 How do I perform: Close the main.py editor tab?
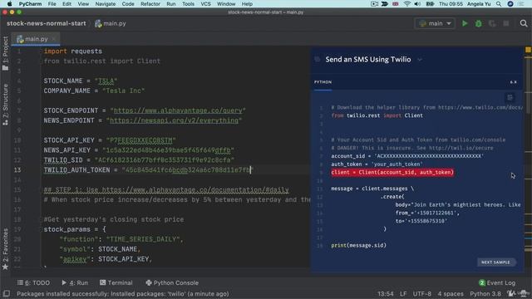[53, 39]
